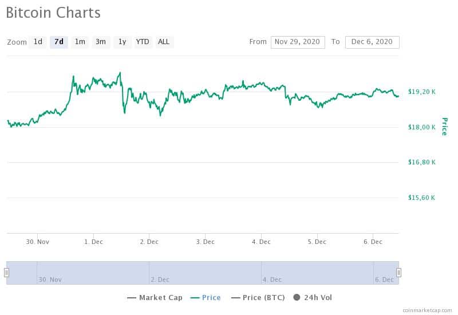This screenshot has width=458, height=315.
Task: Click the 4. Dec navigator marker
Action: [272, 279]
